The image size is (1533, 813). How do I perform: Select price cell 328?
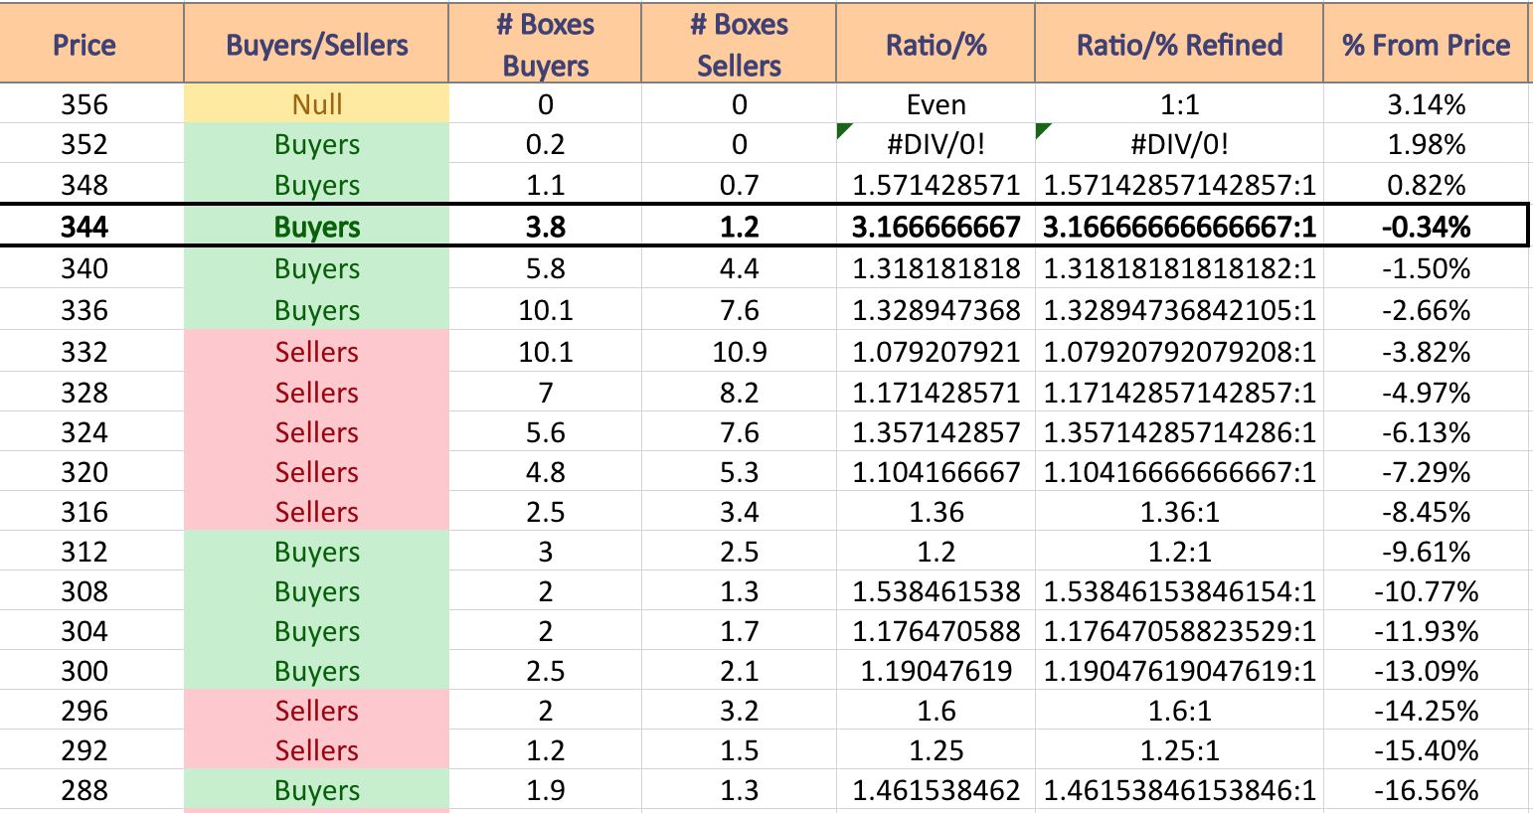pos(91,393)
